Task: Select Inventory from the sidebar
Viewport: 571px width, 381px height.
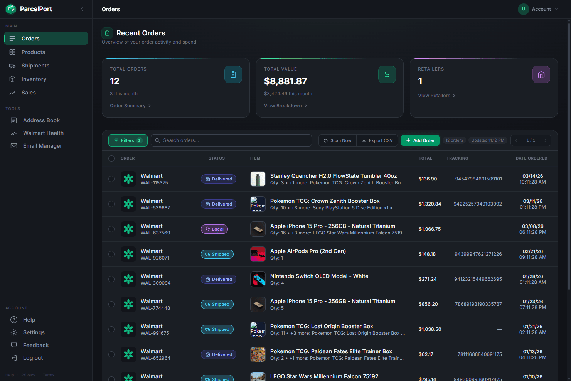Action: 33,79
